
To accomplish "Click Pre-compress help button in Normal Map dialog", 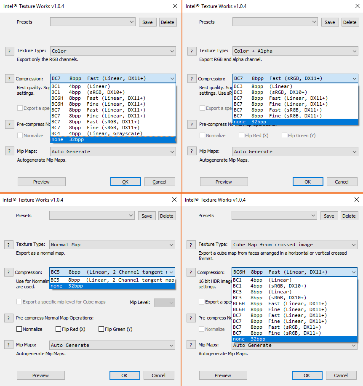I will [8, 318].
